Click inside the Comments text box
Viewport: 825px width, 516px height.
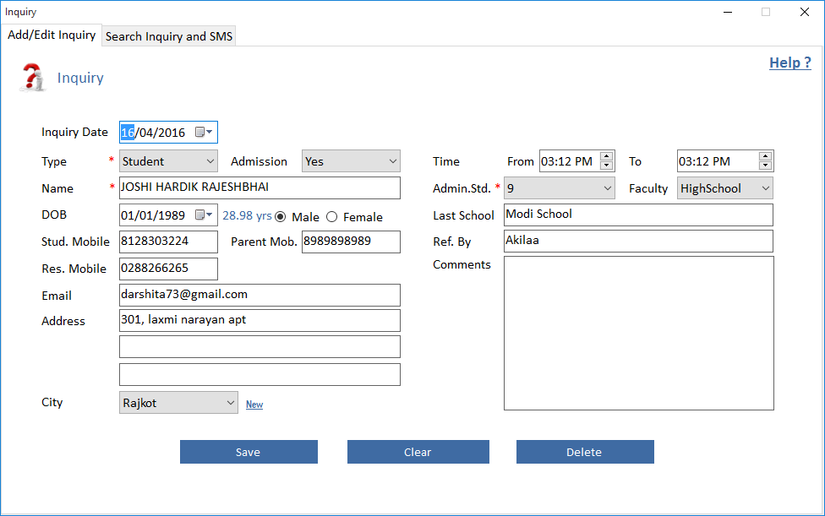pos(638,333)
